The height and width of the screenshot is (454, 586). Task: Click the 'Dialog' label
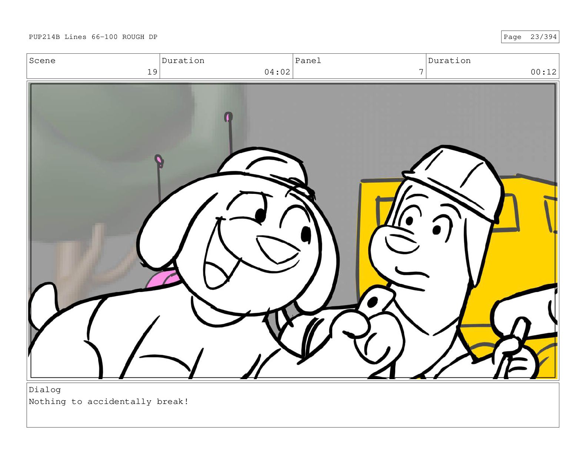(x=45, y=390)
